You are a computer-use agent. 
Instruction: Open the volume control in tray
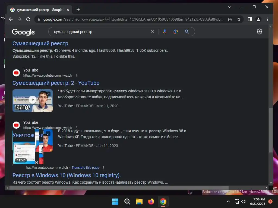[243, 201]
